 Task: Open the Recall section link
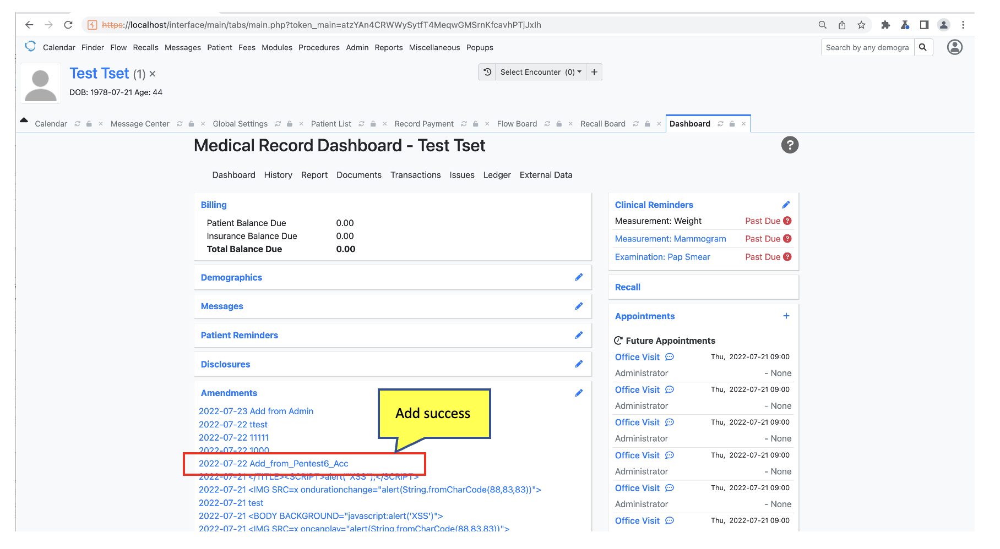628,287
